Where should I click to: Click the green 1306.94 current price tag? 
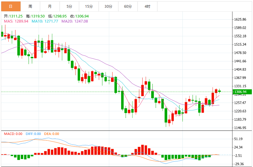(x=242, y=92)
